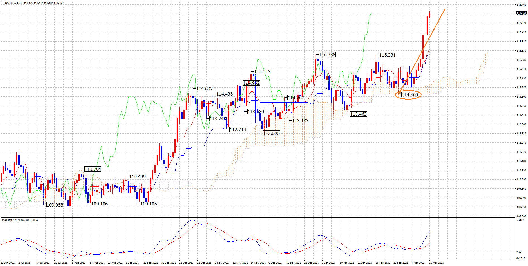
Task: Select the 114.436 price annotation
Action: [x=224, y=94]
